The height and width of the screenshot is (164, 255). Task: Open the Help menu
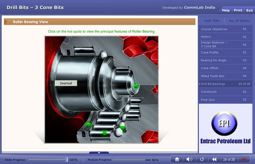click(x=226, y=10)
